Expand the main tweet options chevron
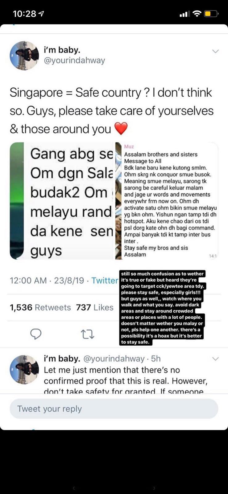The height and width of the screenshot is (494, 228). click(x=215, y=51)
